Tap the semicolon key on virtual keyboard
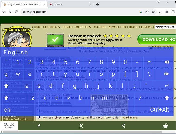This screenshot has width=176, height=134. [x=134, y=86]
